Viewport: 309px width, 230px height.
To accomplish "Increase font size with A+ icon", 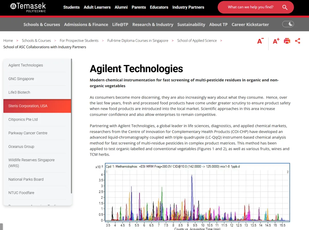I will point(276,41).
